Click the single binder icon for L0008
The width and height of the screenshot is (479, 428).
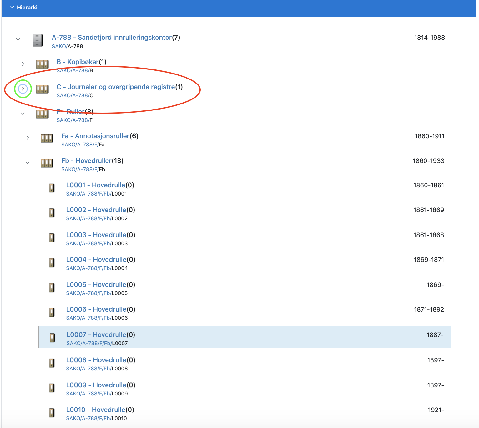coord(52,363)
